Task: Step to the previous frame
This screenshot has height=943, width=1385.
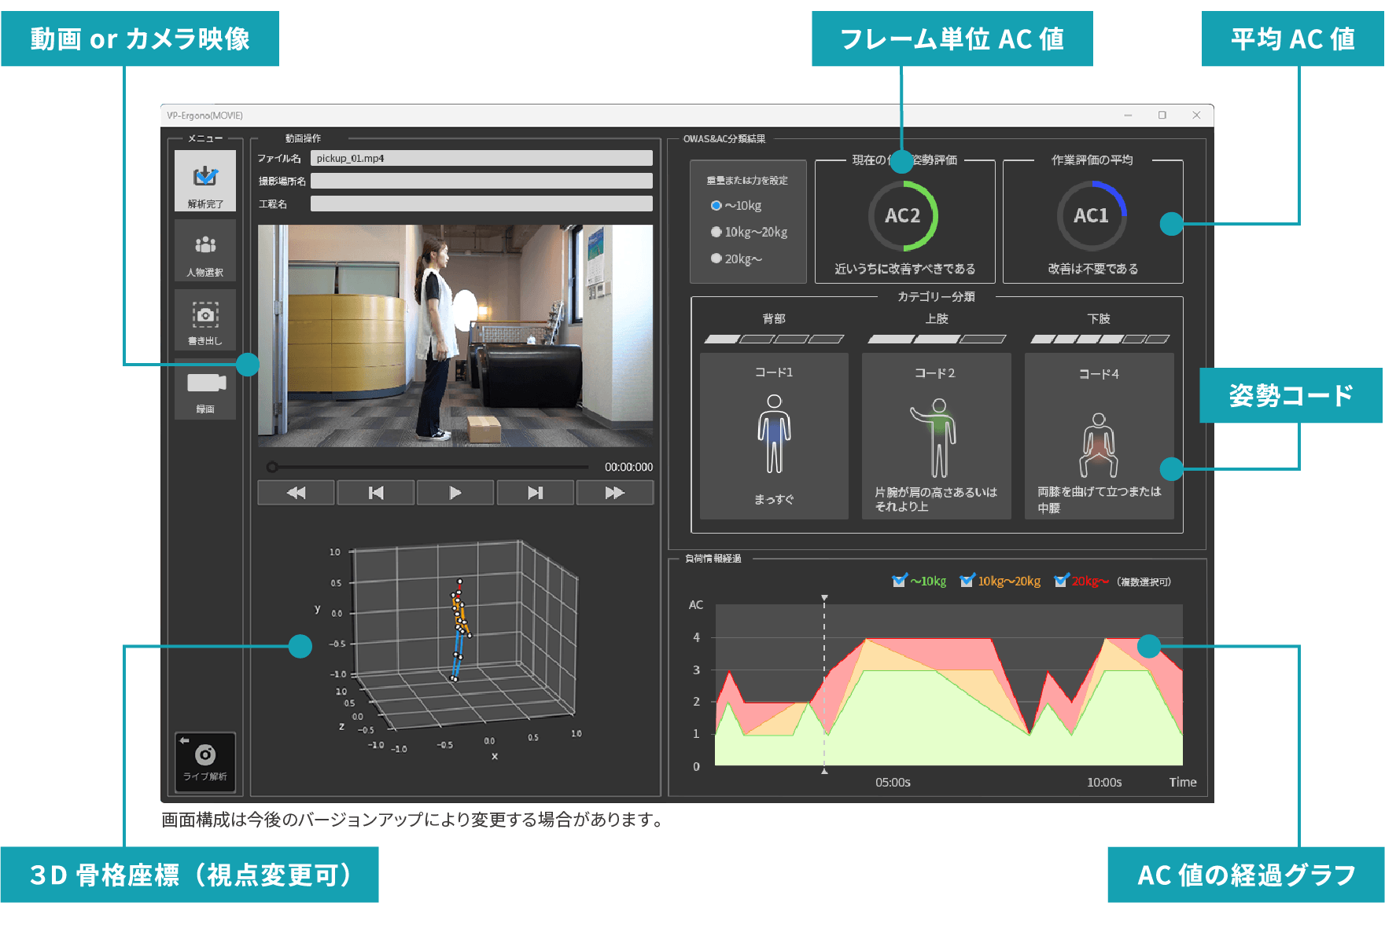Action: [376, 493]
